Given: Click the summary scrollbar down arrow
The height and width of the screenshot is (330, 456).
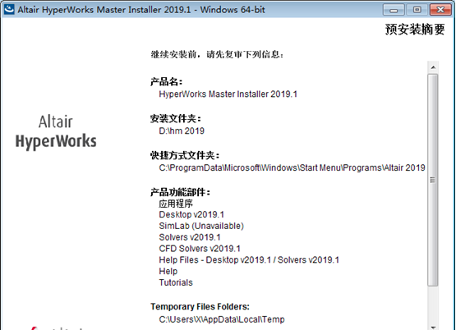Looking at the screenshot, I should tap(433, 328).
